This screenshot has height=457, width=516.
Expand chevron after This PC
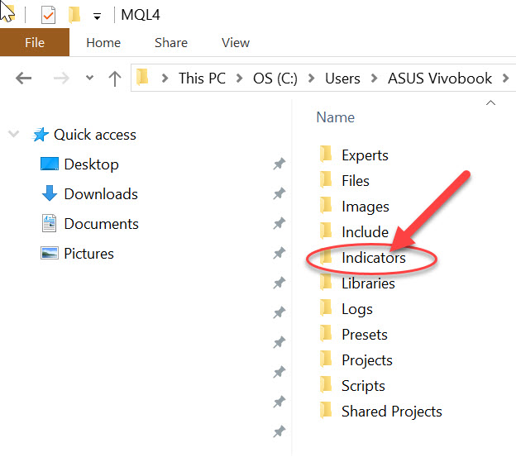point(240,79)
